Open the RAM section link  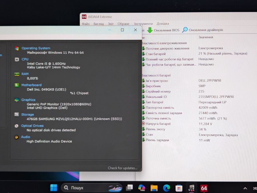(25, 74)
